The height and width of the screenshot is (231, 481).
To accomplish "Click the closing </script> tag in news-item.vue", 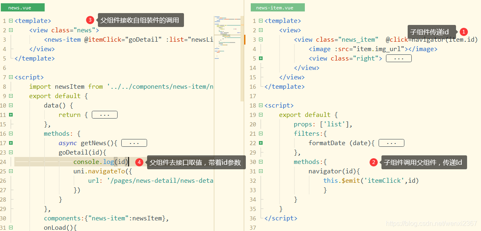I will 281,218.
